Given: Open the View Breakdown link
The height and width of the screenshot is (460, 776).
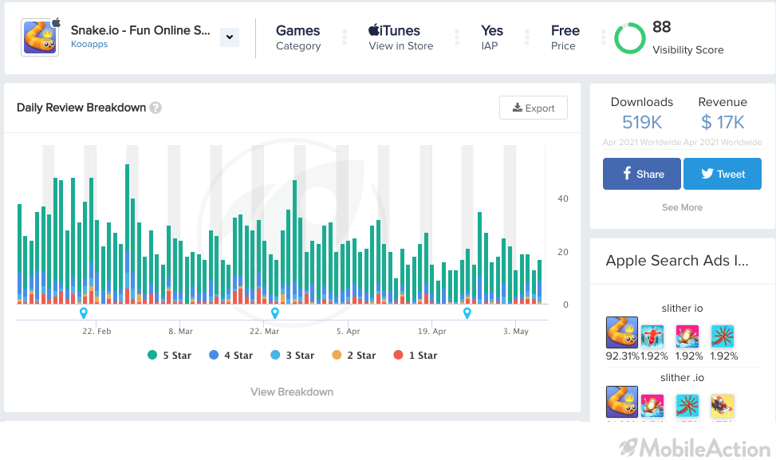Looking at the screenshot, I should pos(292,391).
